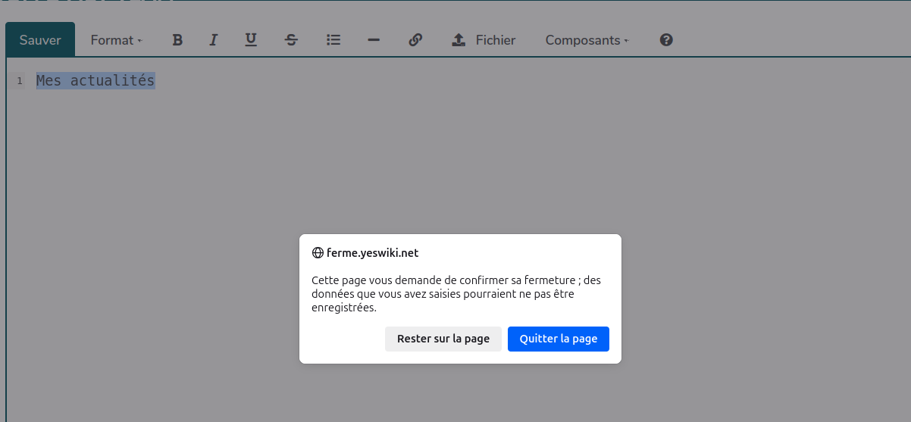Click the text Mes actualités in editor
911x422 pixels.
pyautogui.click(x=95, y=80)
